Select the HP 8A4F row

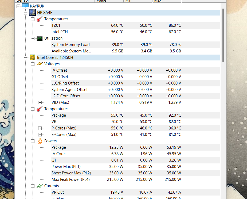point(128,13)
